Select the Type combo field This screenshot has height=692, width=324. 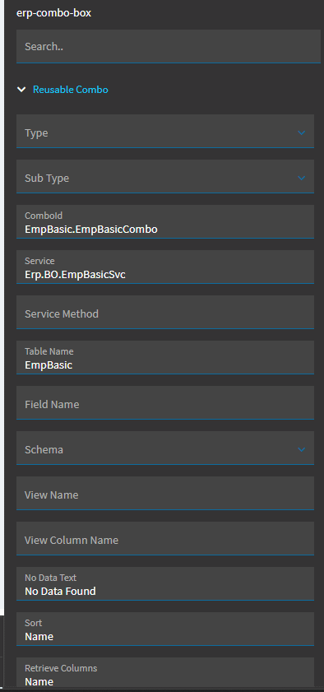pos(165,131)
